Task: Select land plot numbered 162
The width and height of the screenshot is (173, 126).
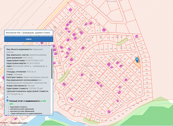Action: pyautogui.click(x=125, y=59)
